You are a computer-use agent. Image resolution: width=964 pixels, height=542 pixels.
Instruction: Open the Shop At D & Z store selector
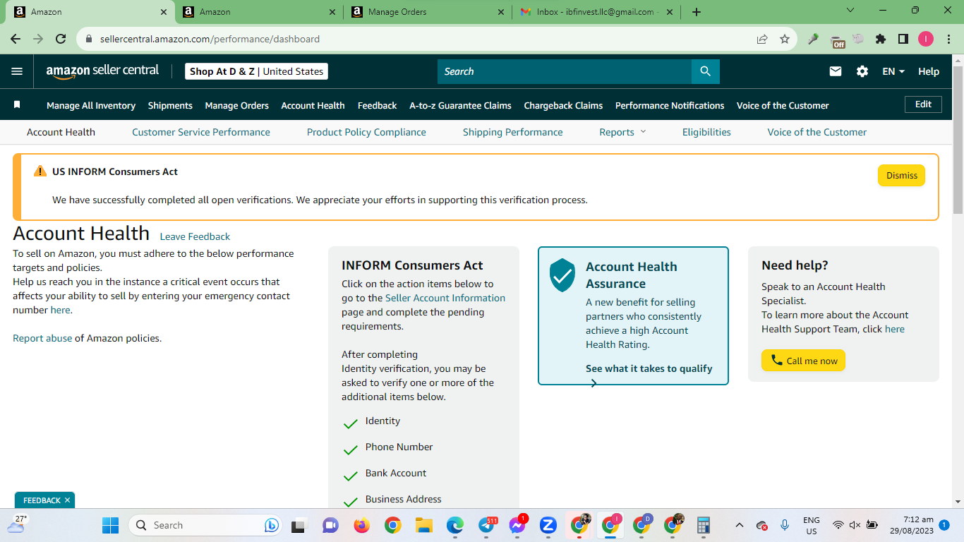[256, 71]
